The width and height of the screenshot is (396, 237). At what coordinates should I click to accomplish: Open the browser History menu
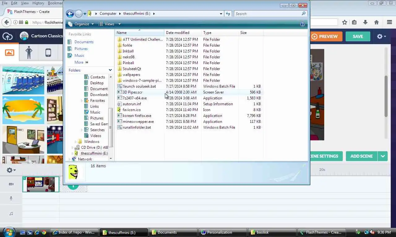(x=38, y=3)
